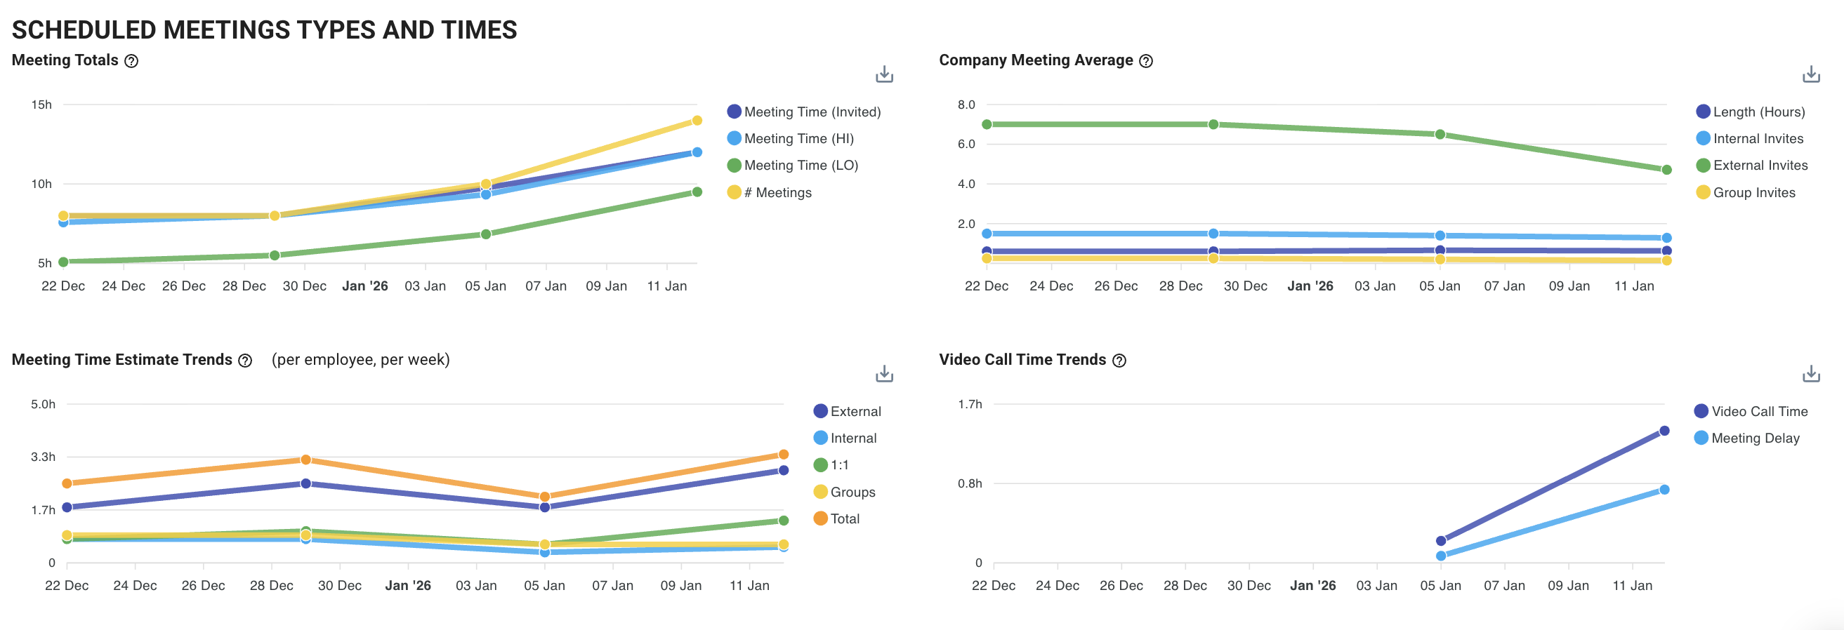The image size is (1844, 630).
Task: Select the 11 Jan # Meetings data point
Action: click(x=697, y=121)
